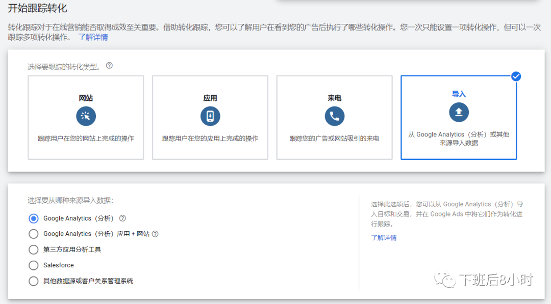Viewport: 551px width, 304px height.
Task: Choose Google Analytics（分析）应用 + 网站 source
Action: pyautogui.click(x=33, y=234)
